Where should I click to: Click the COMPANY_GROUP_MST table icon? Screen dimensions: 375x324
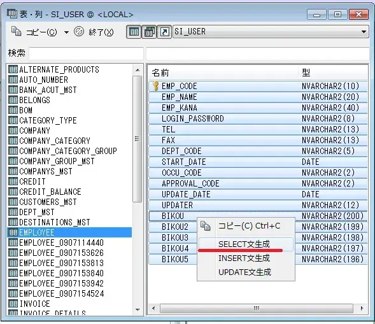pyautogui.click(x=13, y=161)
